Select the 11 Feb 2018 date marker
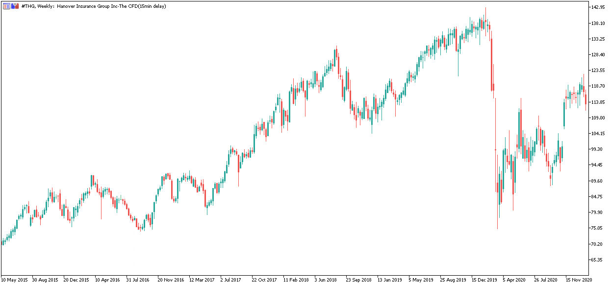The width and height of the screenshot is (610, 284). click(x=296, y=280)
